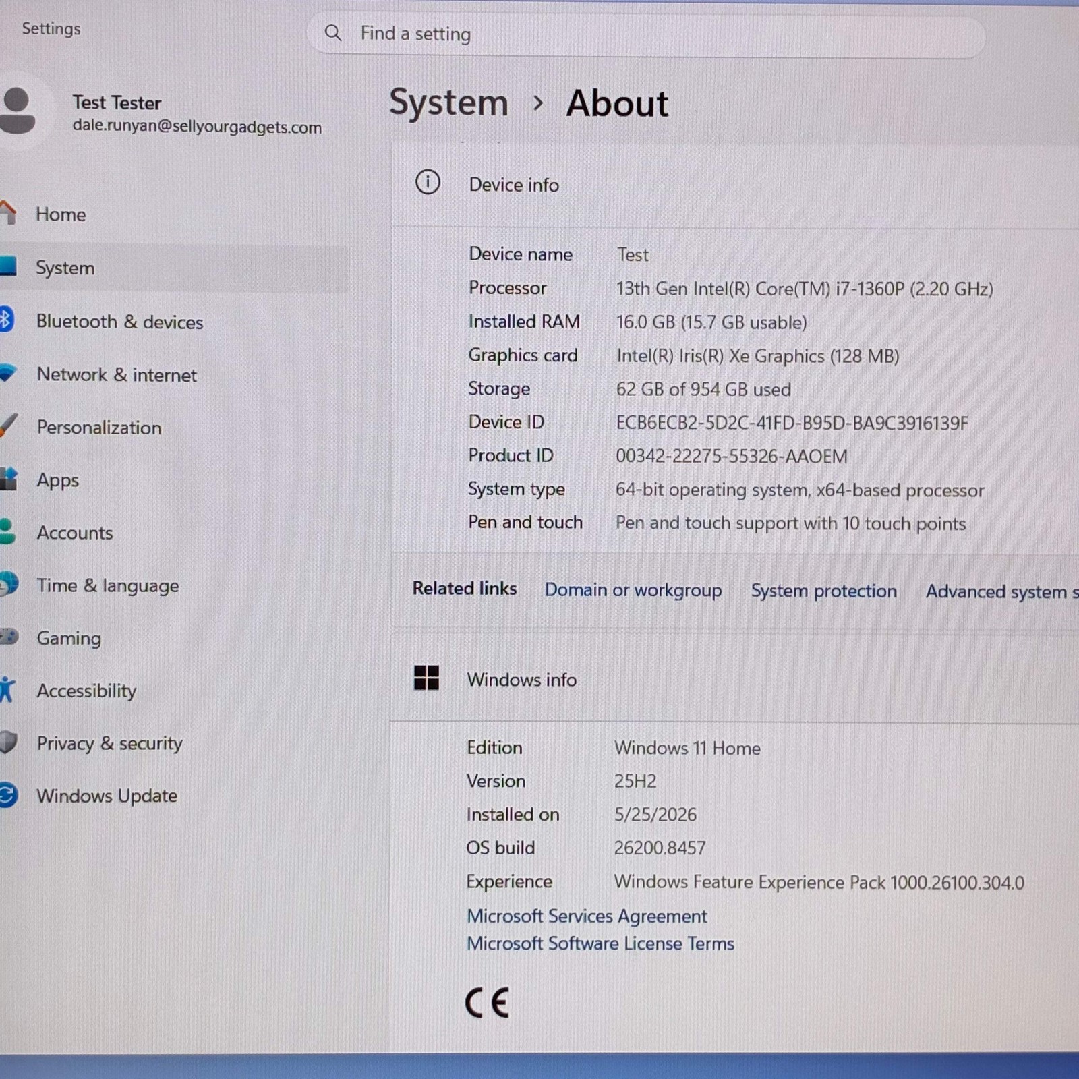Click the Bluetooth icon in sidebar
Image resolution: width=1079 pixels, height=1079 pixels.
5,319
